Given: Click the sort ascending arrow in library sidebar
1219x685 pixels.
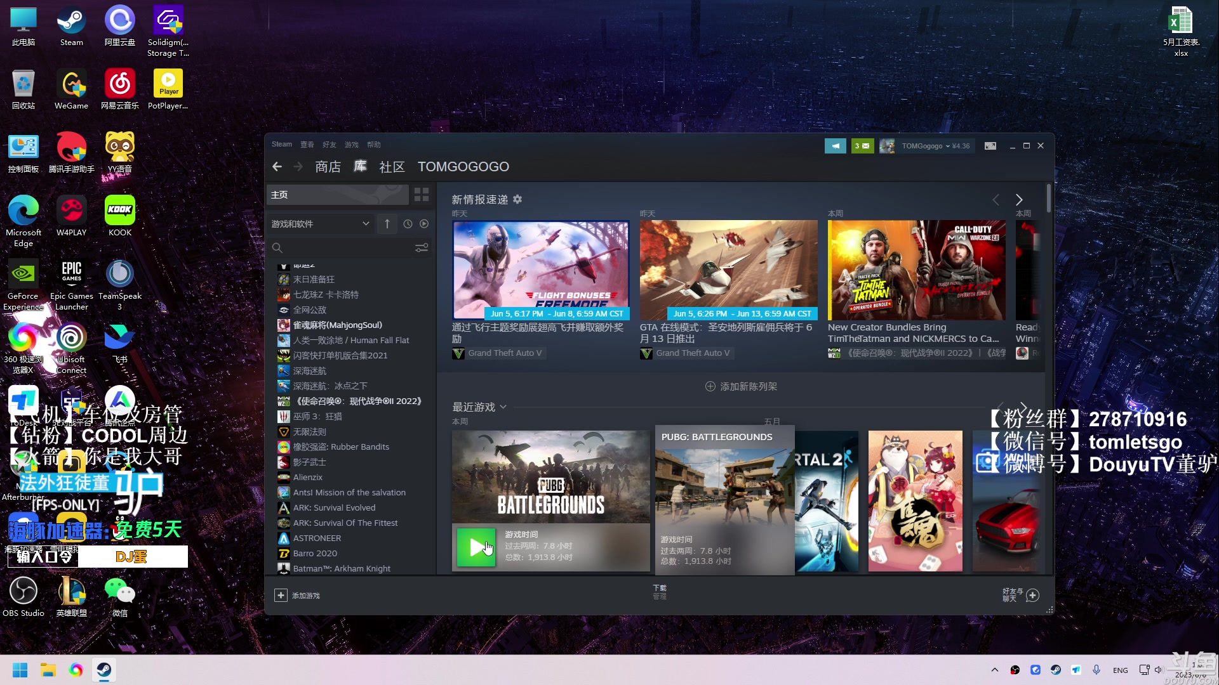Looking at the screenshot, I should [x=387, y=224].
